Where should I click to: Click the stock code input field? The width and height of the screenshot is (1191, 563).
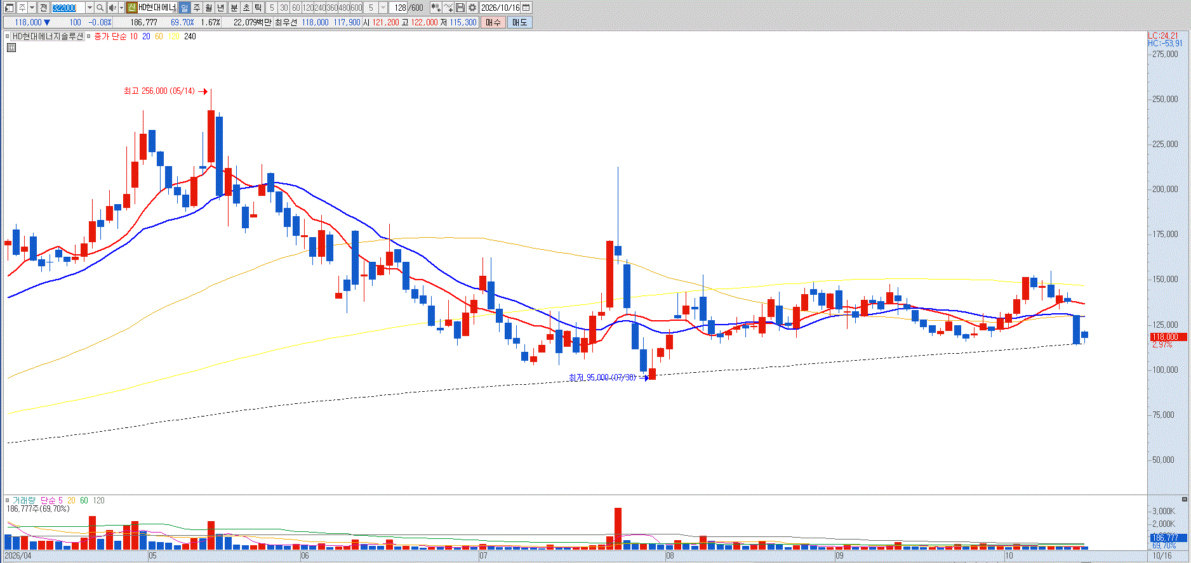(x=68, y=8)
